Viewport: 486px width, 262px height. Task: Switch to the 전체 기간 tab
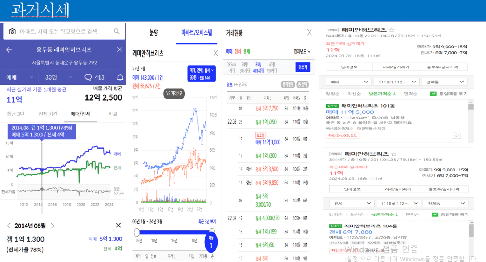[x=48, y=114]
